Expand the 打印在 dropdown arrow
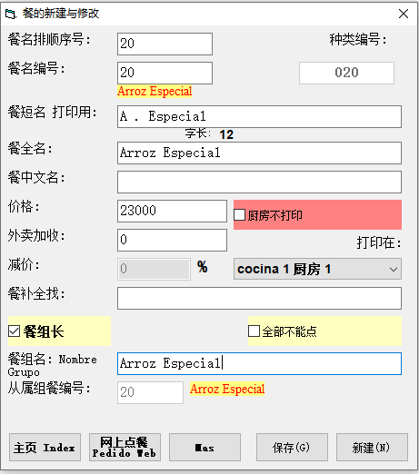 tap(394, 269)
